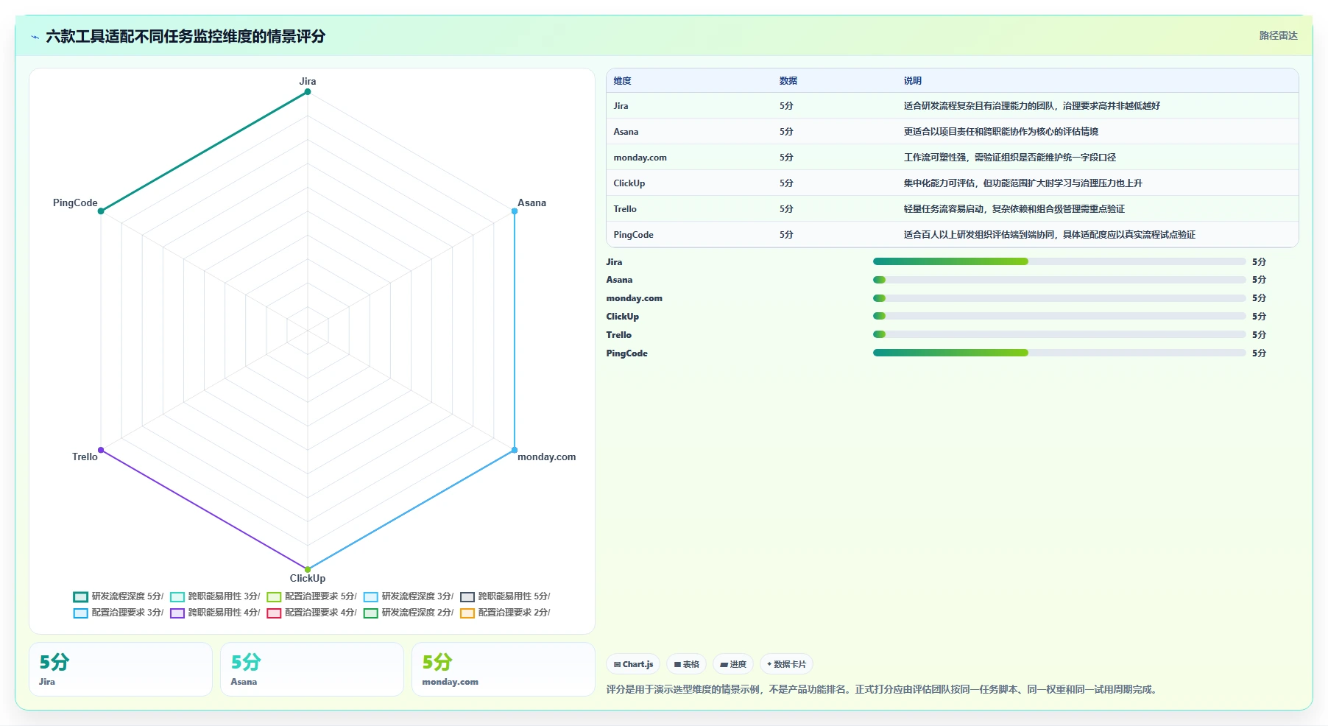1328x726 pixels.
Task: Click the Jira progress bar
Action: (1059, 261)
